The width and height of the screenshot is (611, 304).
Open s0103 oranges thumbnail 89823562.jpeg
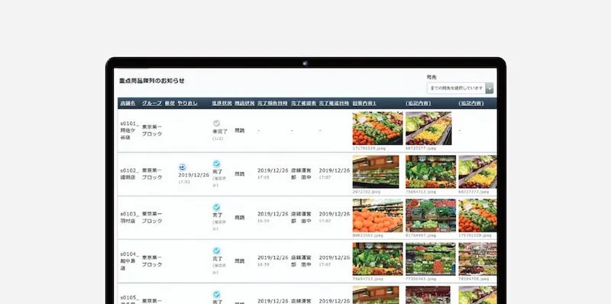coord(377,216)
